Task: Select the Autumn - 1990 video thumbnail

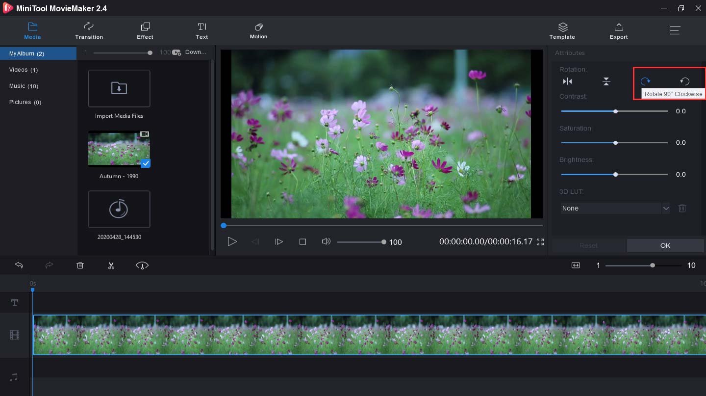Action: (119, 149)
